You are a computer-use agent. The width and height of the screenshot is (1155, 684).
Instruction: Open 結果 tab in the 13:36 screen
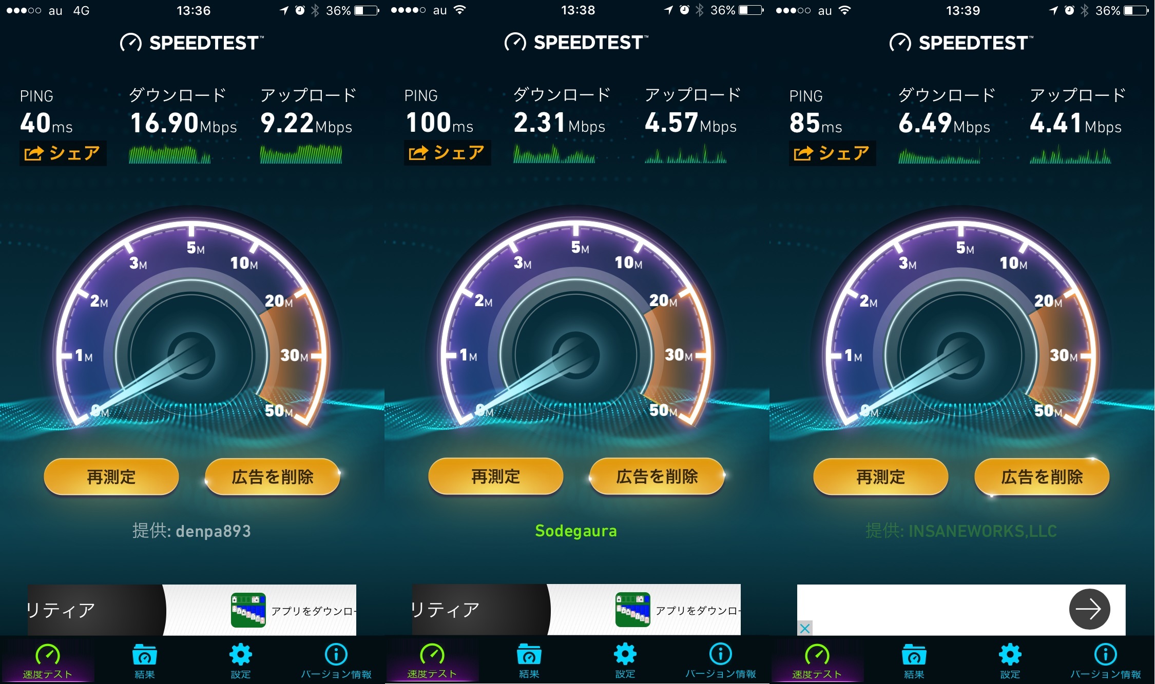point(144,660)
